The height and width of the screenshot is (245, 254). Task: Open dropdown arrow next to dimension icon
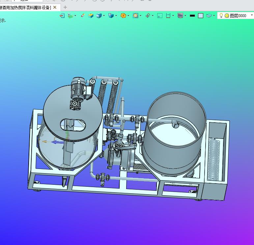click(x=173, y=16)
